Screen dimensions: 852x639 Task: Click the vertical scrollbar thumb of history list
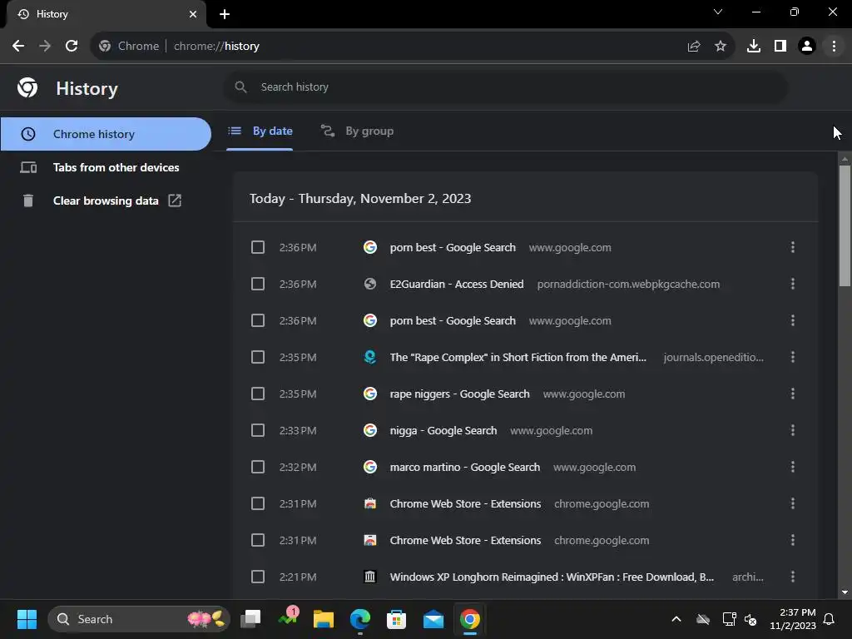tap(844, 225)
